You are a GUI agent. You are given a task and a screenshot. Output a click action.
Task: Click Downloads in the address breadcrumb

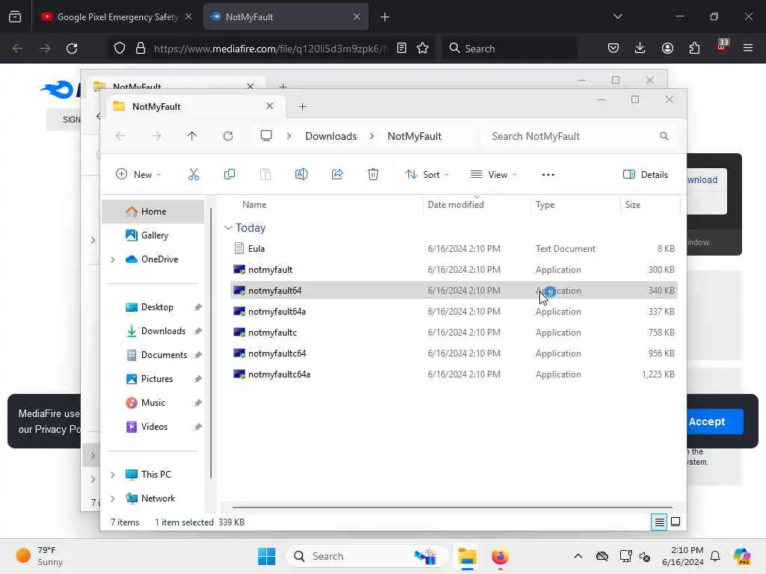click(331, 136)
